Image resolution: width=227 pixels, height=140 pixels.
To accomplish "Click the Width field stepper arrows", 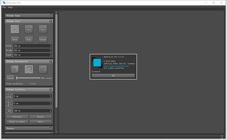I will coord(51,46).
